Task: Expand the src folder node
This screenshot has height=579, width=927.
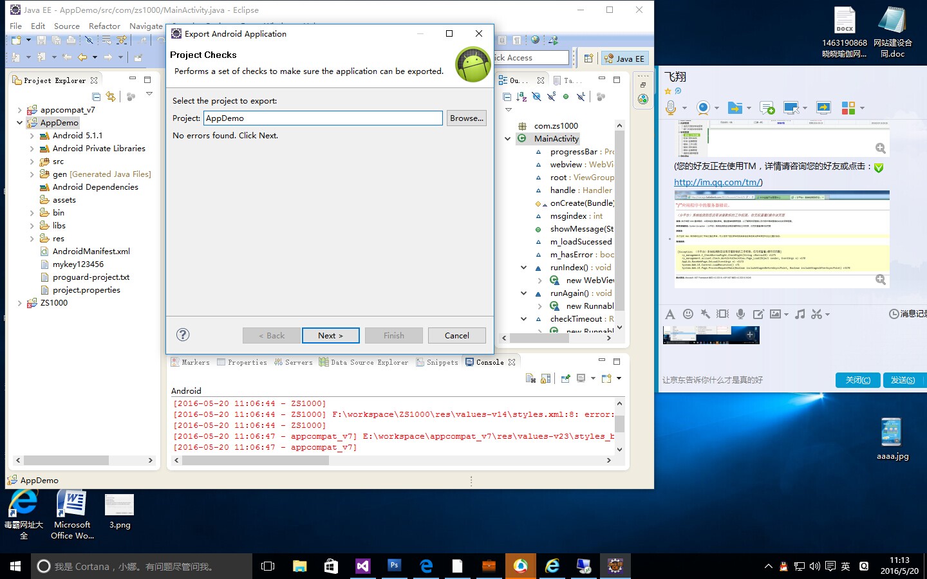Action: click(32, 161)
